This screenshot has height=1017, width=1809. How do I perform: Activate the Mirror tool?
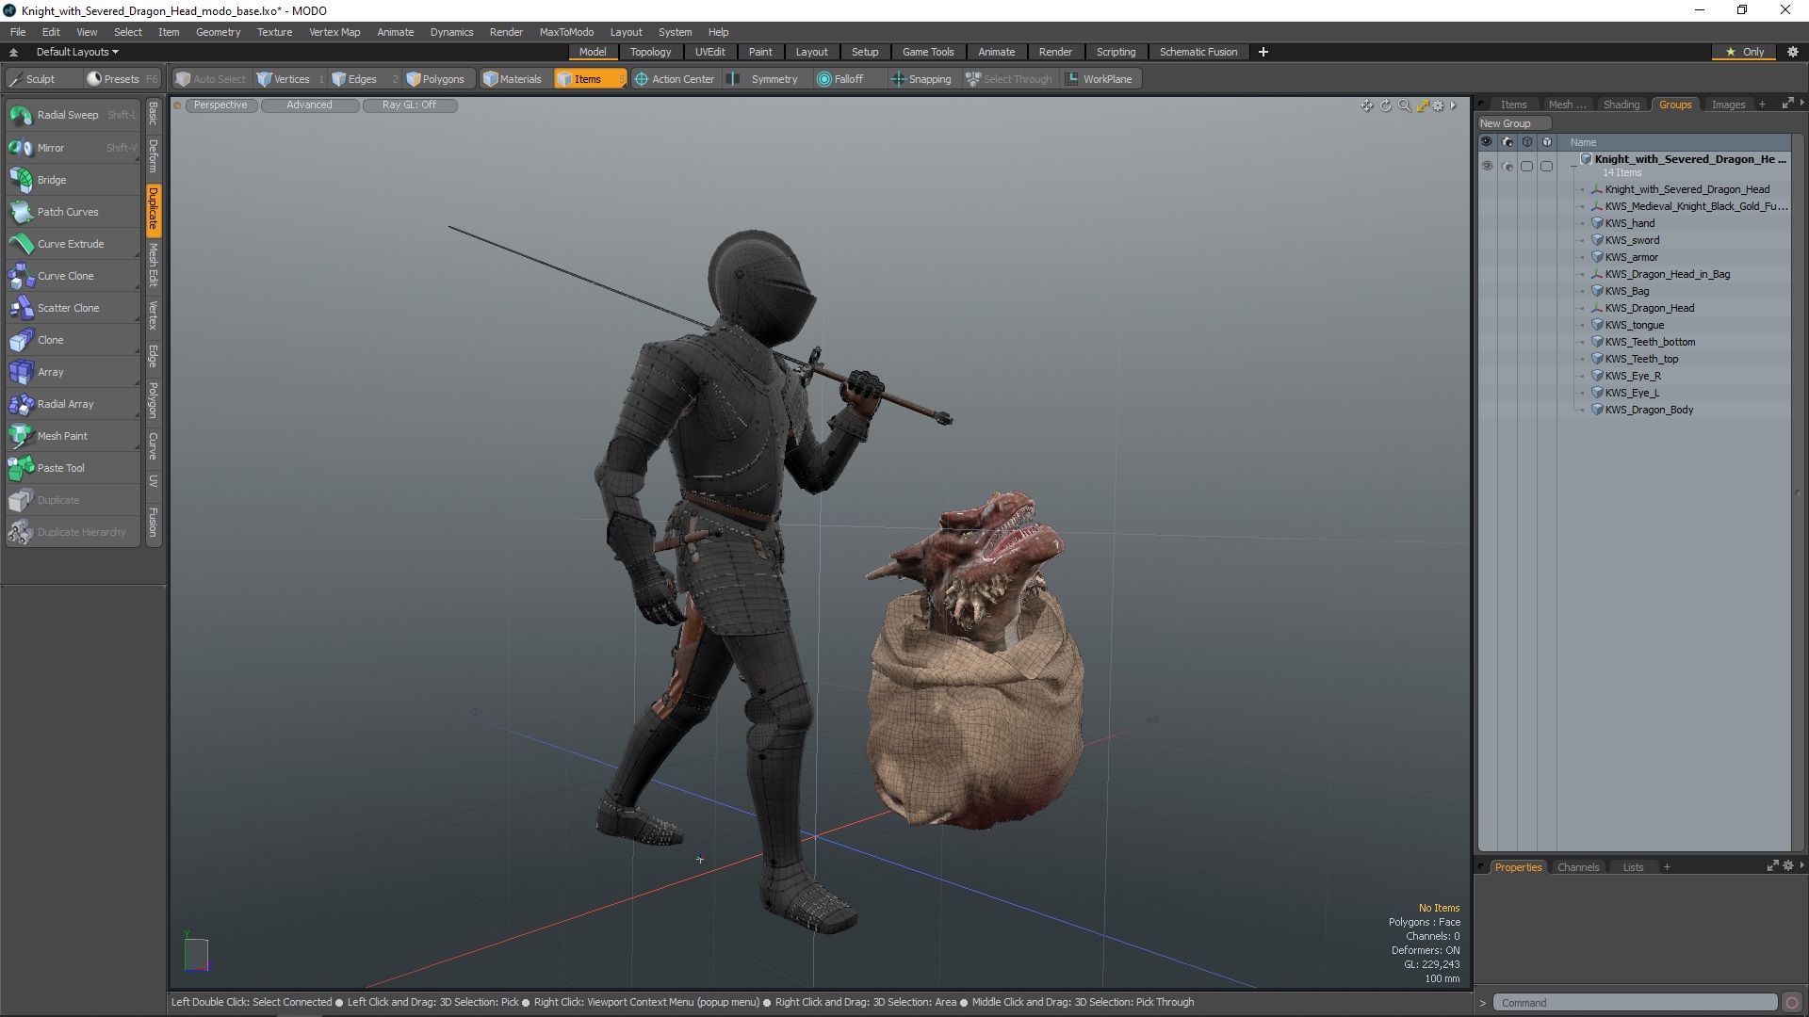[x=73, y=148]
